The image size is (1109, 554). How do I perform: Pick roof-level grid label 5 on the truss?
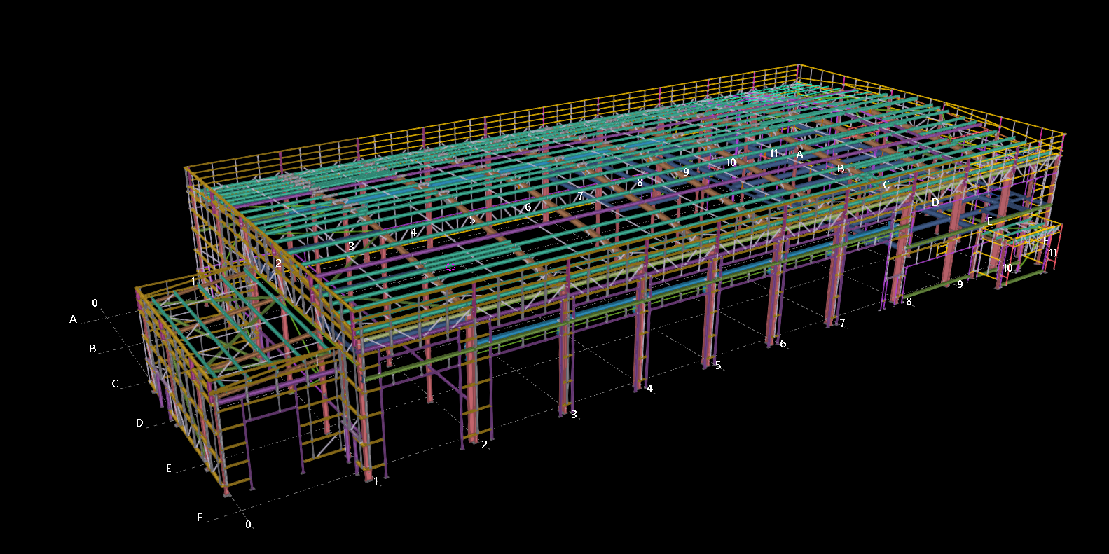pyautogui.click(x=472, y=220)
